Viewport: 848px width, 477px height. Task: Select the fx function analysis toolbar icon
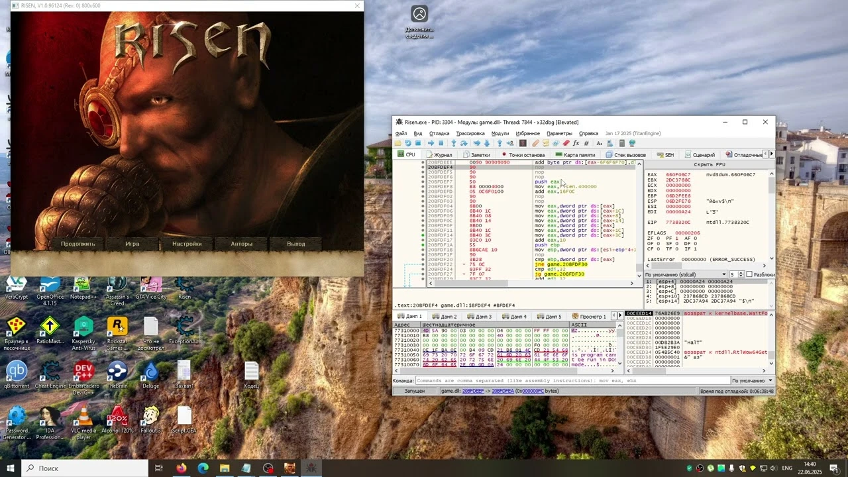pyautogui.click(x=575, y=142)
